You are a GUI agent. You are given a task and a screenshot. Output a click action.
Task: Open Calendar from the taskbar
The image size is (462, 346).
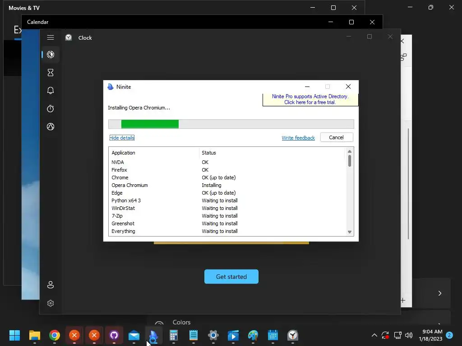point(273,335)
